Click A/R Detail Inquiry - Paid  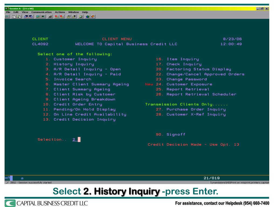(83, 74)
